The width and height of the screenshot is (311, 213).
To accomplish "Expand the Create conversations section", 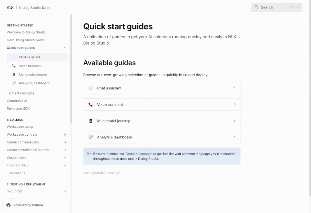I will click(65, 142).
